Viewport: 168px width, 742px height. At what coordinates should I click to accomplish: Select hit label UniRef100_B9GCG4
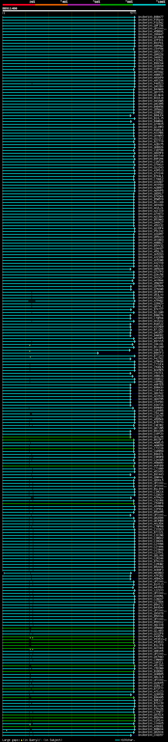tap(151, 63)
